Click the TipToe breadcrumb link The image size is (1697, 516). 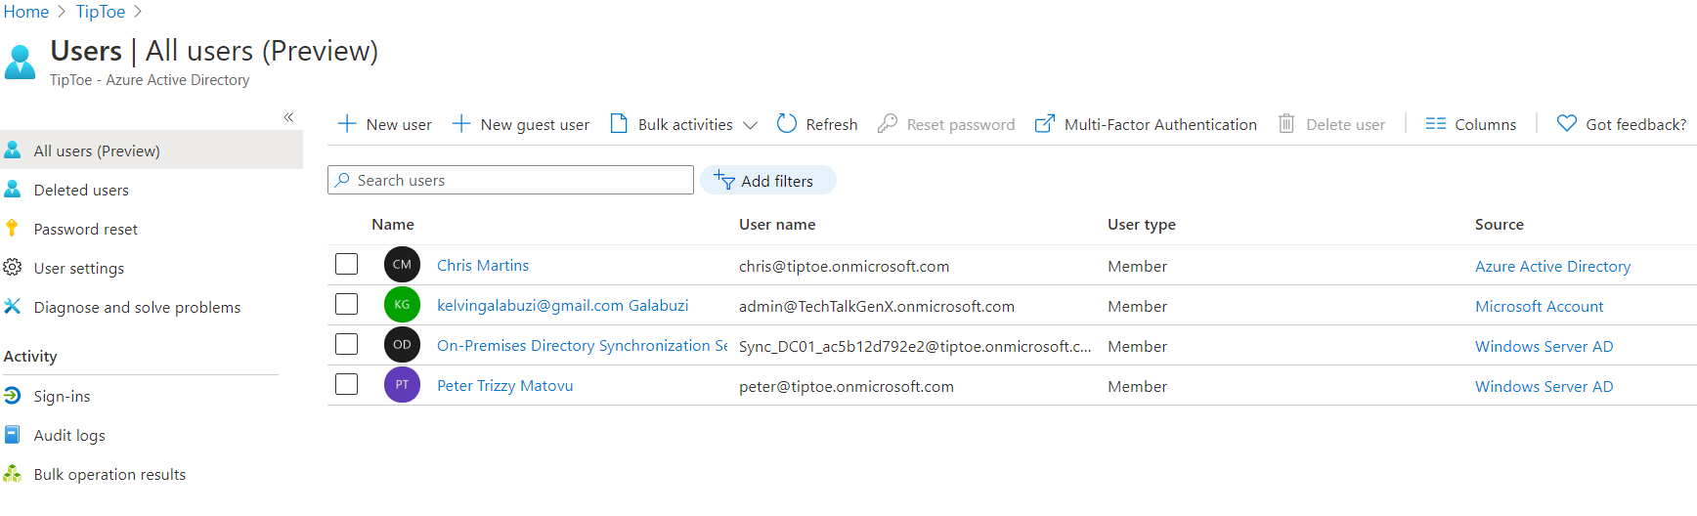tap(101, 12)
